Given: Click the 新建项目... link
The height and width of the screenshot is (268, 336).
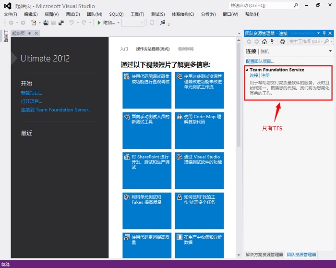Looking at the screenshot, I should (x=32, y=93).
